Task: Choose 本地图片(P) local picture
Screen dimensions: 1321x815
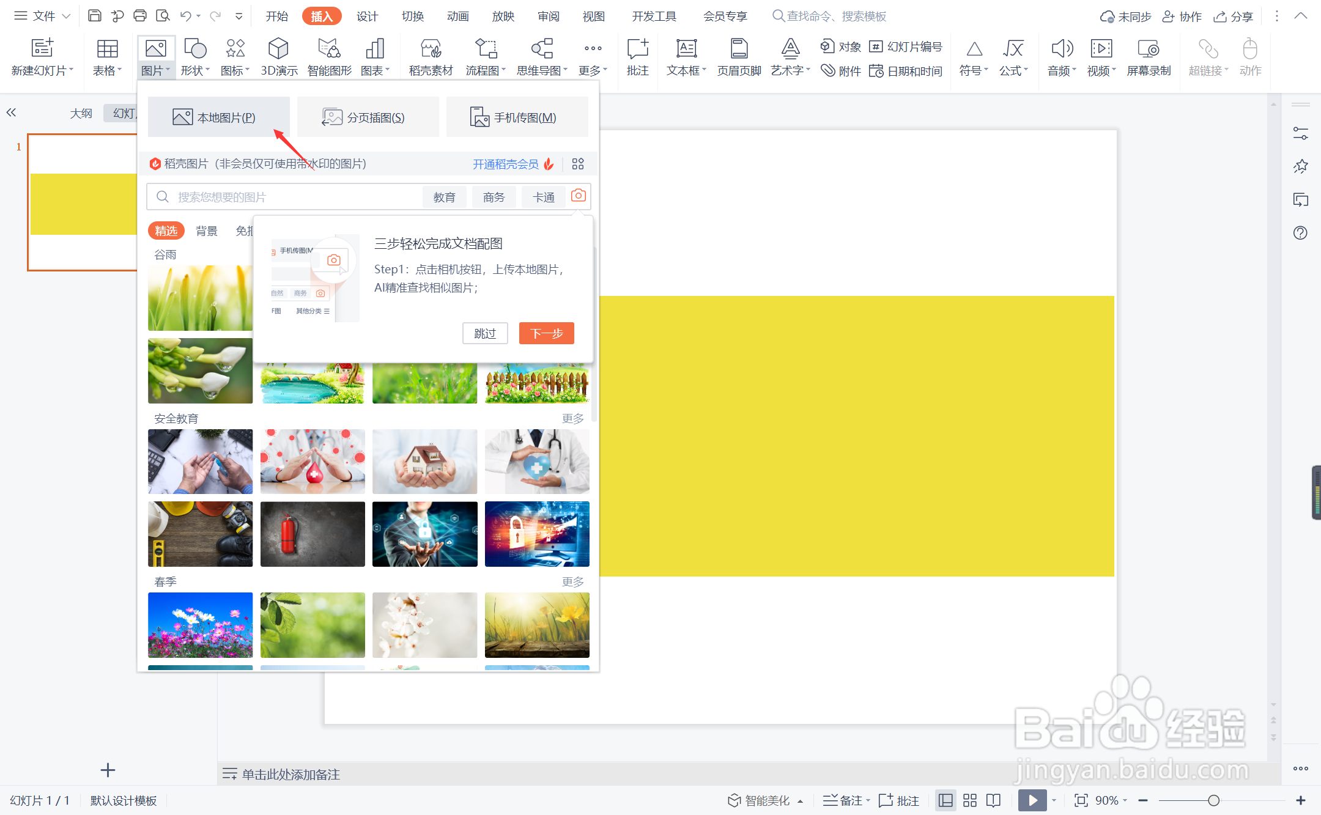Action: tap(219, 117)
